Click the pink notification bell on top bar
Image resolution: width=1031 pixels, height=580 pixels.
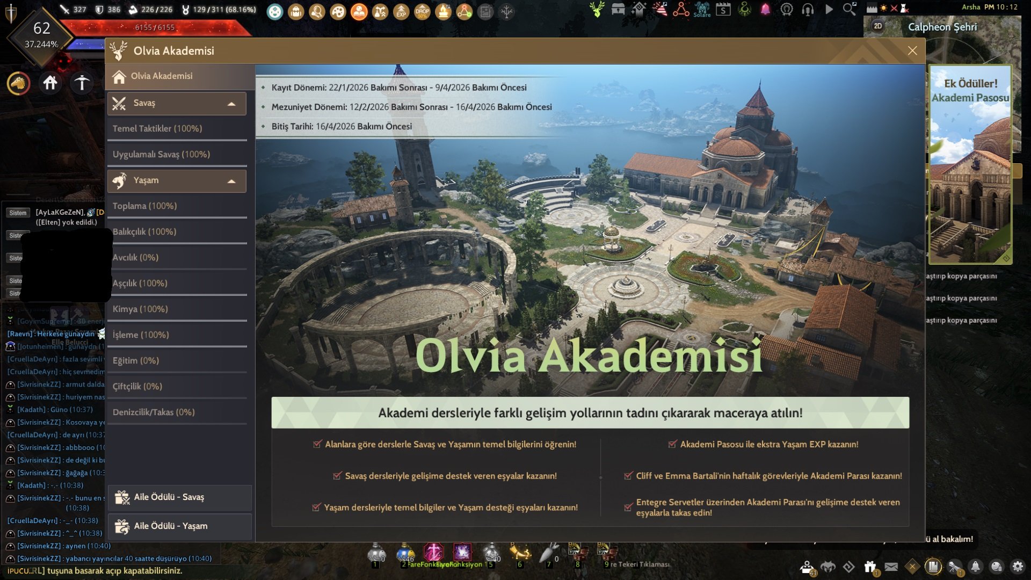[x=765, y=9]
